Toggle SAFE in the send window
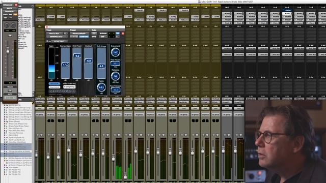The width and height of the screenshot is (326, 183). coord(6,15)
